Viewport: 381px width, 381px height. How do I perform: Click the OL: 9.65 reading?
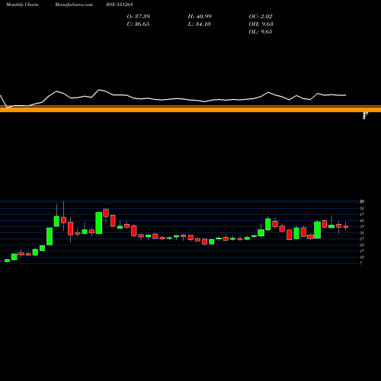pos(261,31)
